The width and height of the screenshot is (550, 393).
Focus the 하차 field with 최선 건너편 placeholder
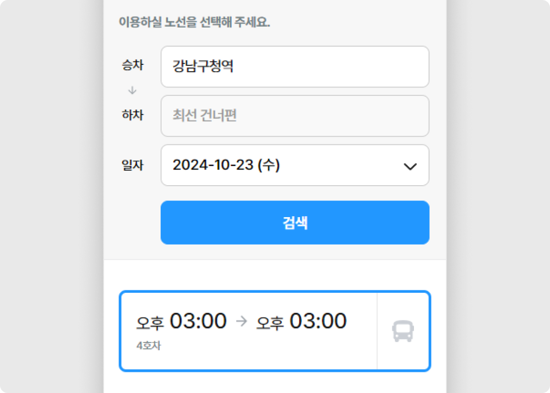[295, 116]
